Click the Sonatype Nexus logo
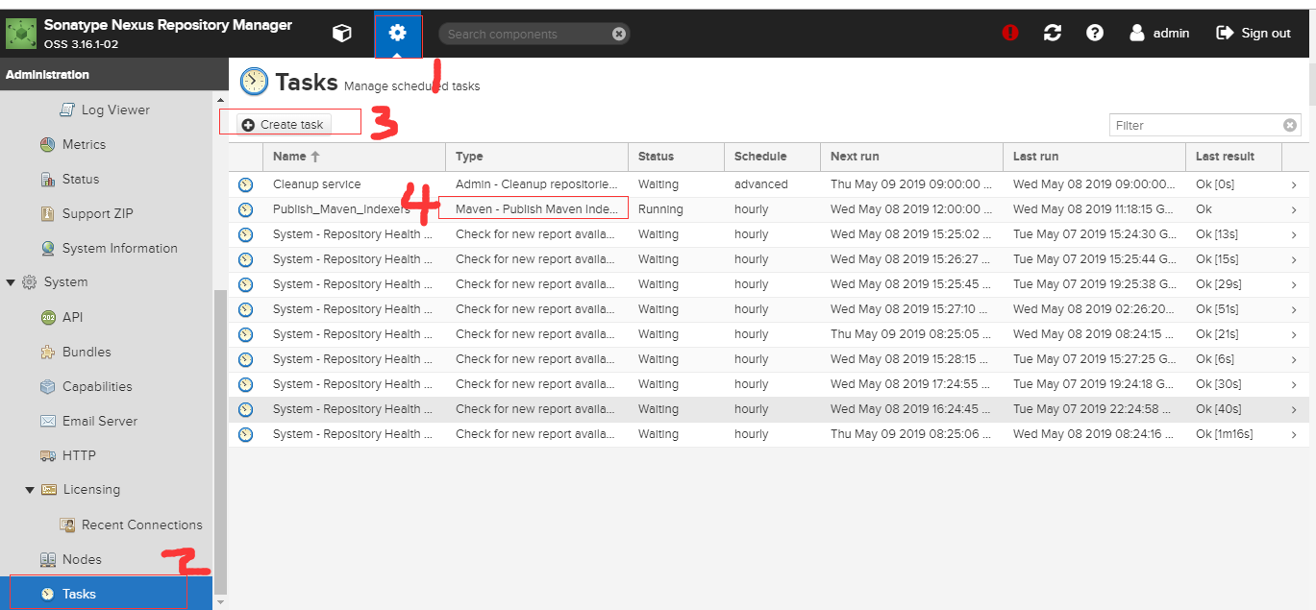This screenshot has width=1316, height=610. pos(21,33)
